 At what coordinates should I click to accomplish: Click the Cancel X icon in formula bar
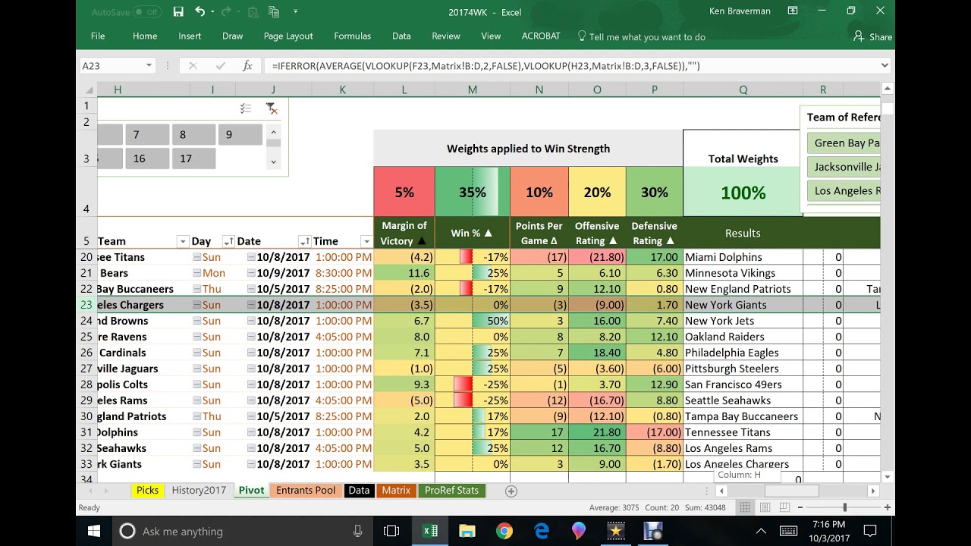[x=193, y=66]
